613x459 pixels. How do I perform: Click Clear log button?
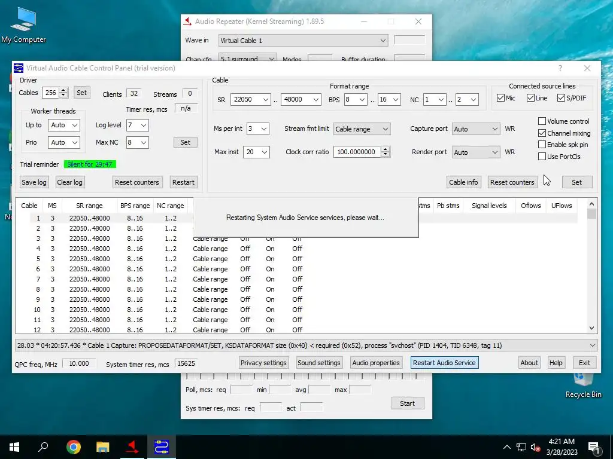pos(69,182)
